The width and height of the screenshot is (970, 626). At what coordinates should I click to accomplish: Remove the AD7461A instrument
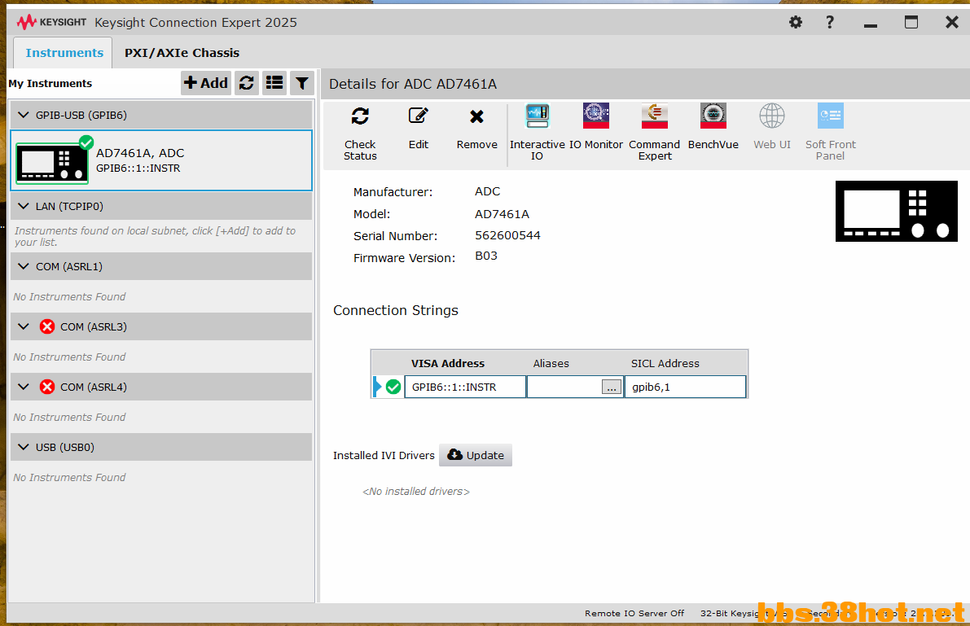tap(476, 128)
